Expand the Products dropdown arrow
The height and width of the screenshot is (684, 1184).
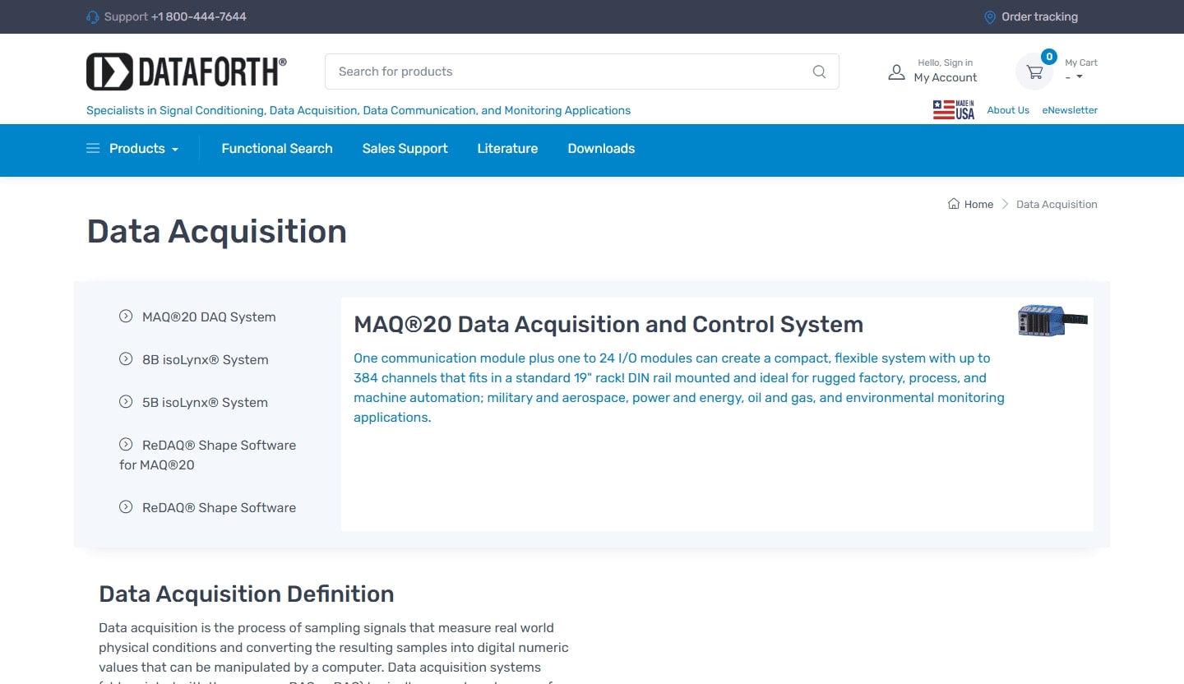(175, 150)
